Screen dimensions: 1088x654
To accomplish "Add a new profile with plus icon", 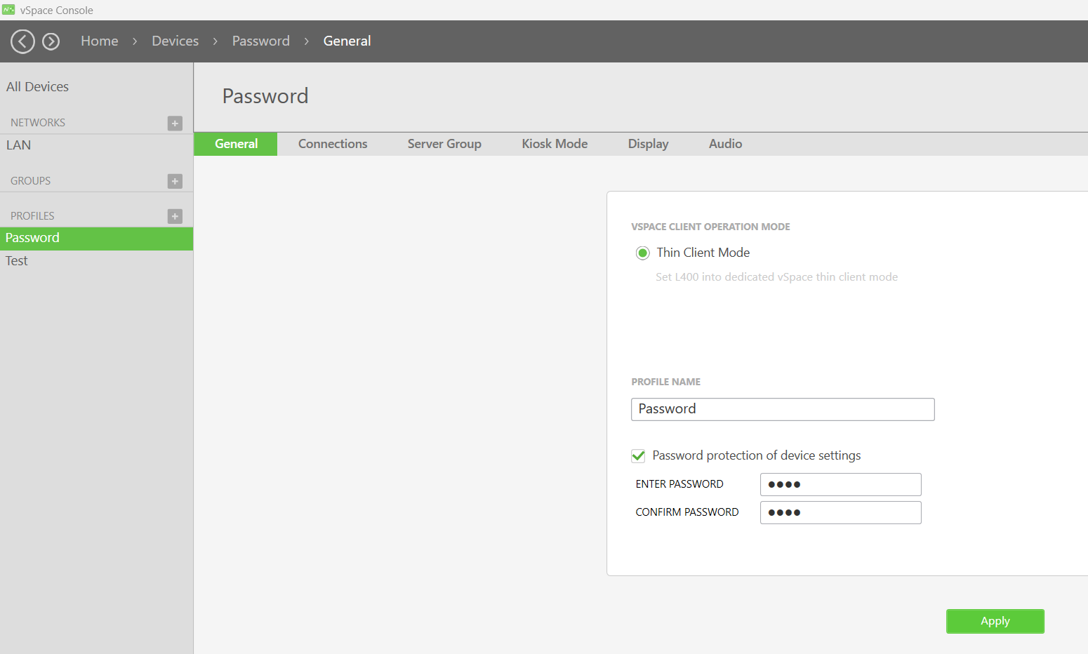I will pyautogui.click(x=175, y=216).
